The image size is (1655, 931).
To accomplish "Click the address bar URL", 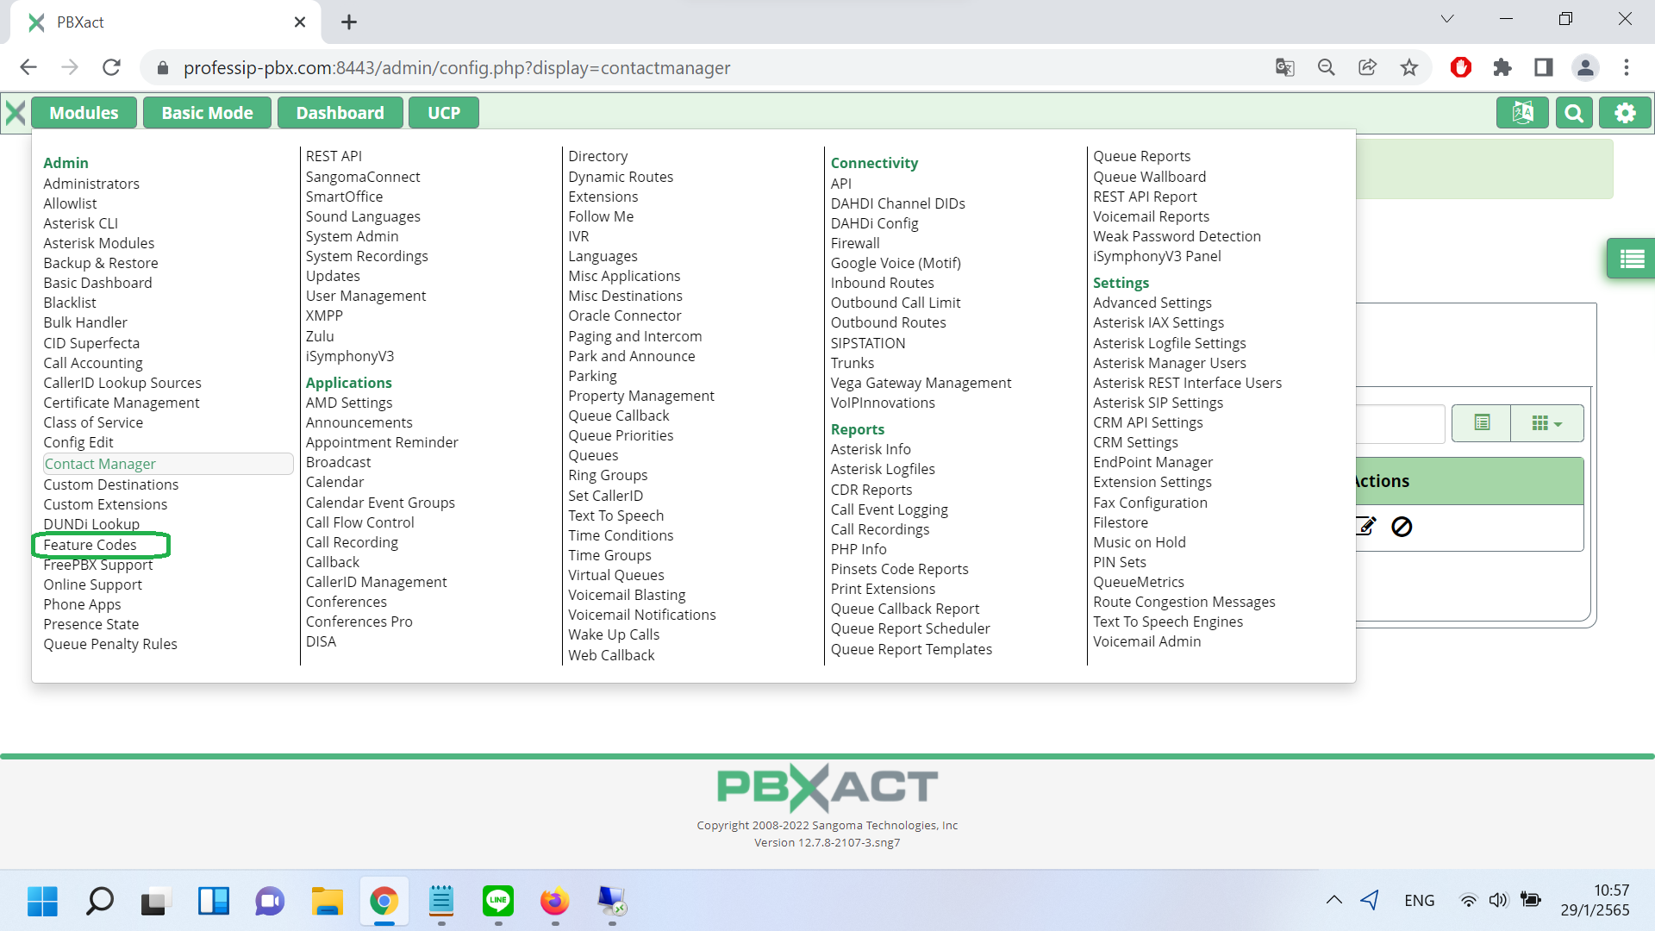I will 457,68.
